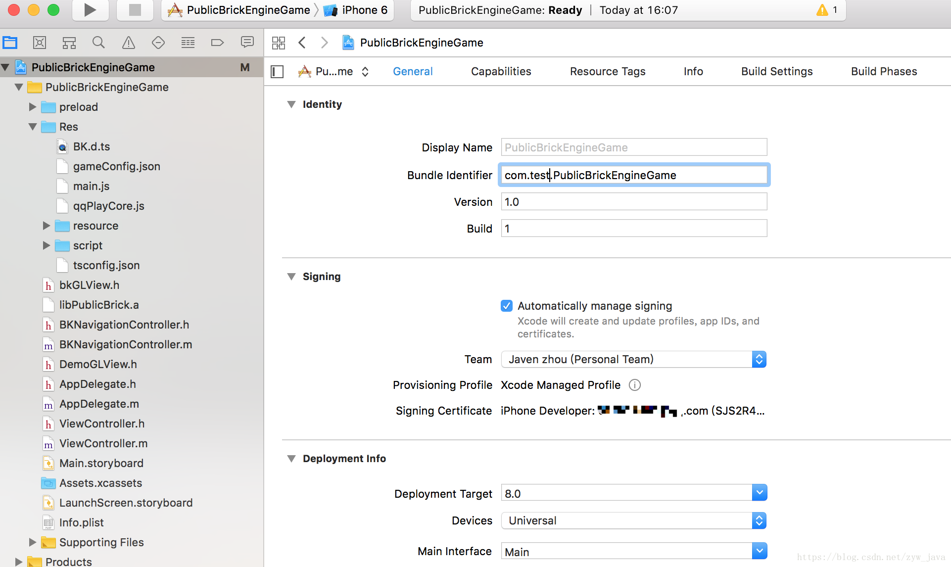This screenshot has height=567, width=951.
Task: Open the Capabilities tab
Action: (x=501, y=71)
